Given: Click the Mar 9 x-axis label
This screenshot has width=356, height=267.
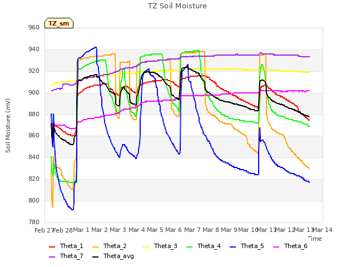Looking at the screenshot, I should (229, 230).
